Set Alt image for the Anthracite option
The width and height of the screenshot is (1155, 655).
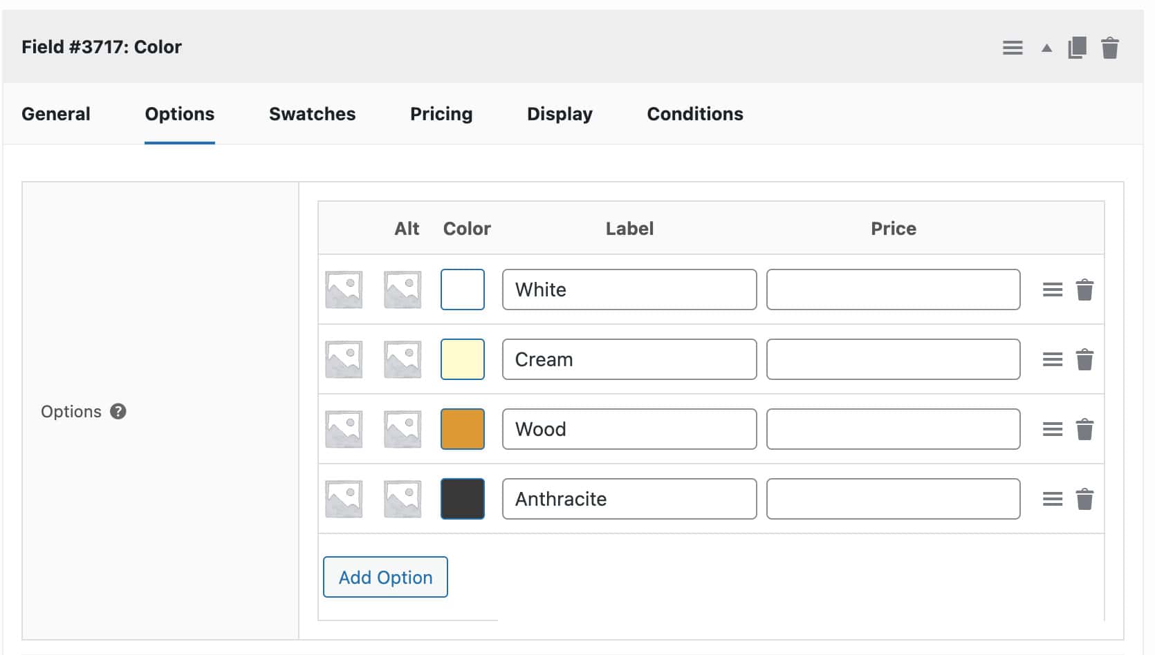tap(403, 498)
